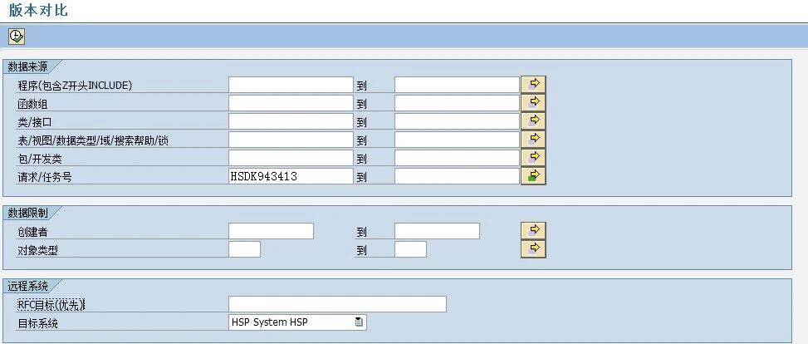Open multiple selection for 函数组 row

pyautogui.click(x=533, y=103)
